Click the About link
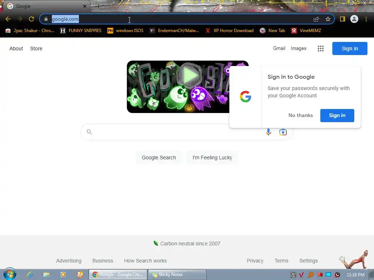Image resolution: width=374 pixels, height=280 pixels. pos(16,48)
